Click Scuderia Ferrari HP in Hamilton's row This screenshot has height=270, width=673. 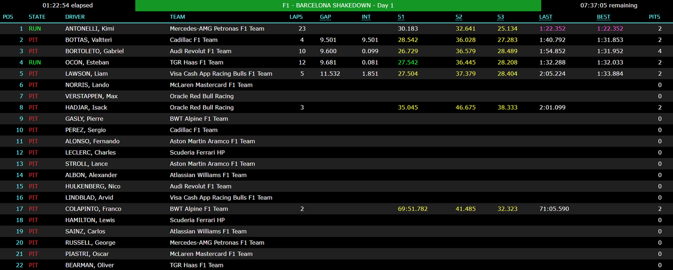pyautogui.click(x=197, y=221)
